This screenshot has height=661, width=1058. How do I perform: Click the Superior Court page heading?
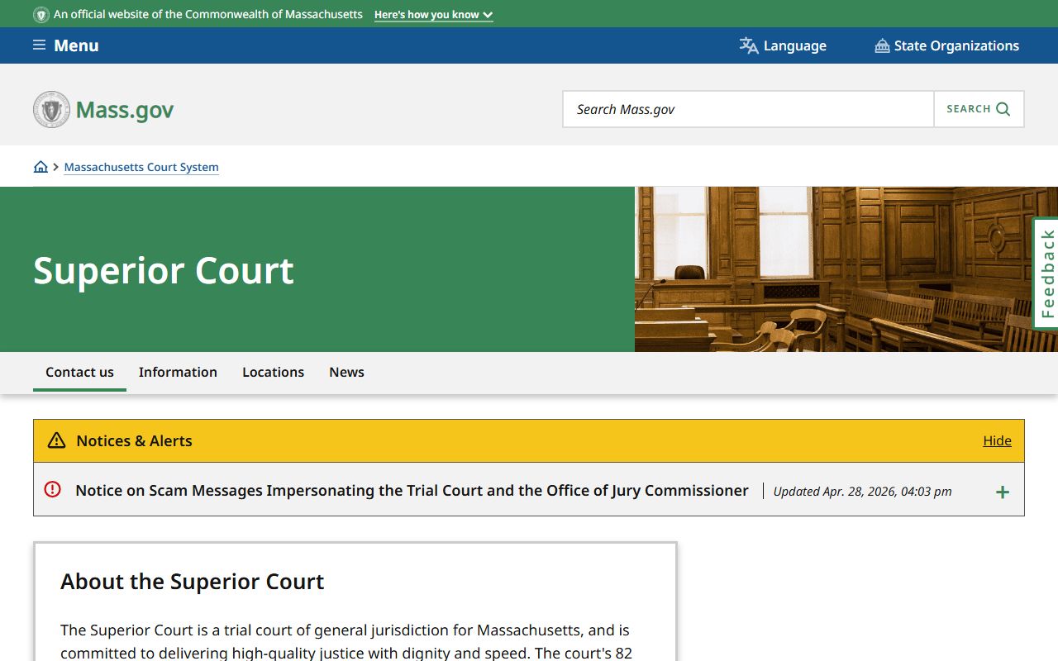(164, 270)
